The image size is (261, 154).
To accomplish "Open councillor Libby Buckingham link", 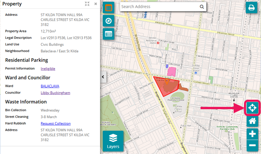I will coord(55,93).
